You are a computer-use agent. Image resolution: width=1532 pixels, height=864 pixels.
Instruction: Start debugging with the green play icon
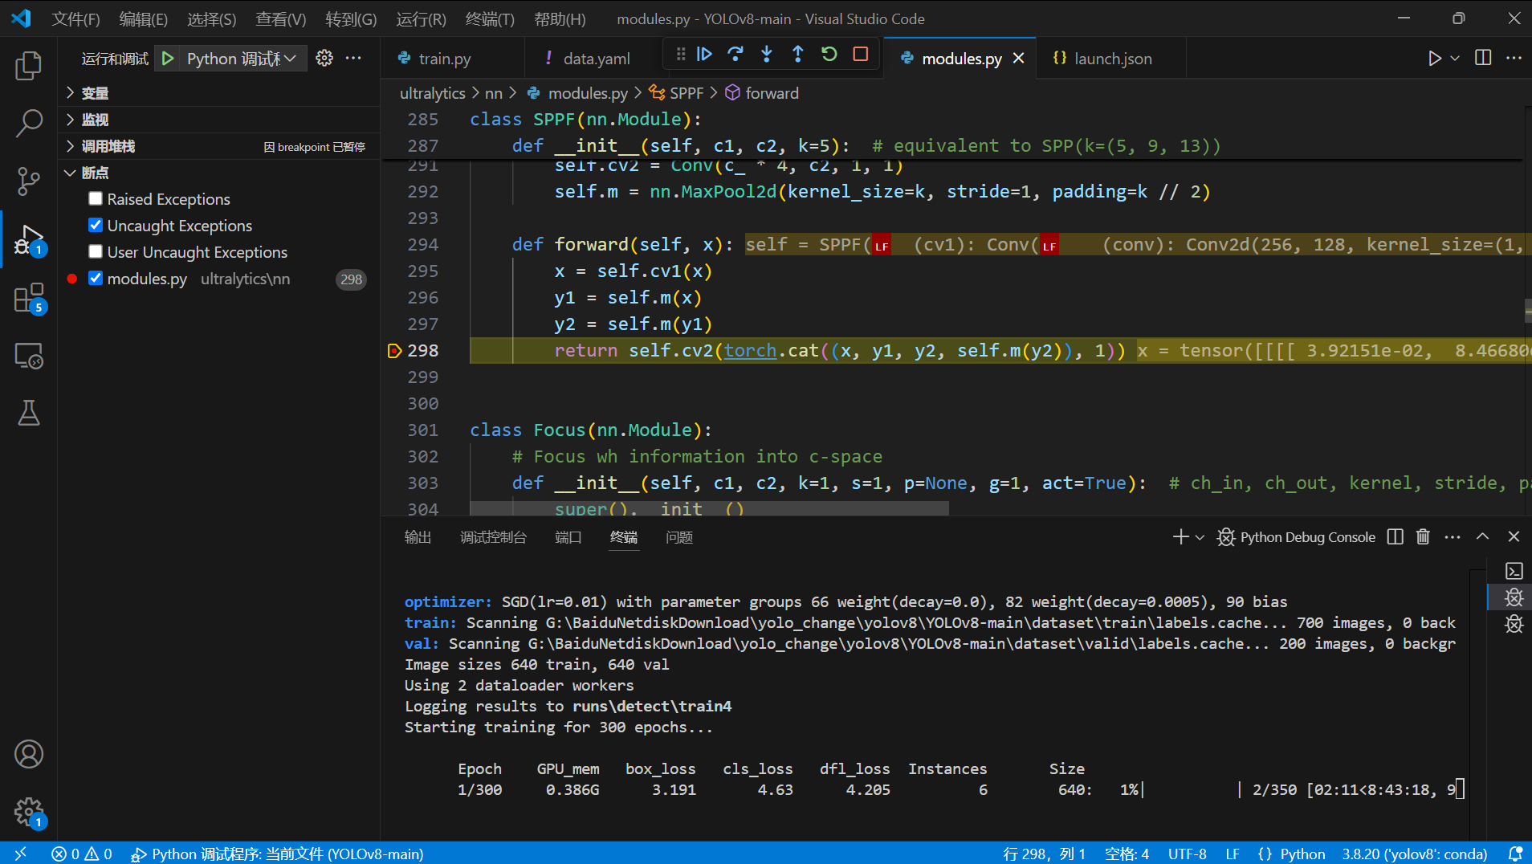[168, 59]
